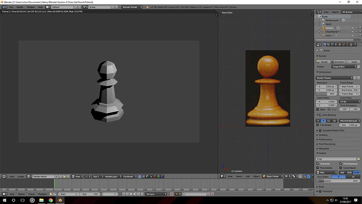Image resolution: width=362 pixels, height=204 pixels.
Task: Toggle the File Extensions checkbox
Action: [341, 164]
